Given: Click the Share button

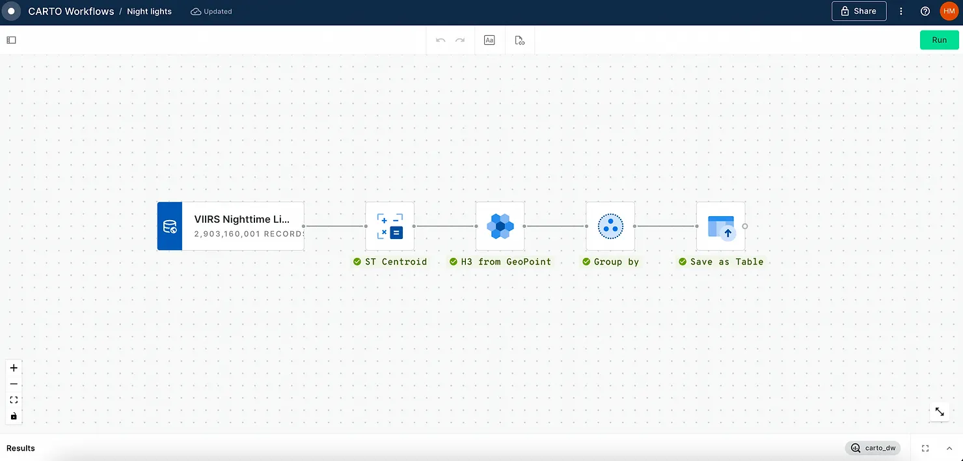Looking at the screenshot, I should point(858,11).
